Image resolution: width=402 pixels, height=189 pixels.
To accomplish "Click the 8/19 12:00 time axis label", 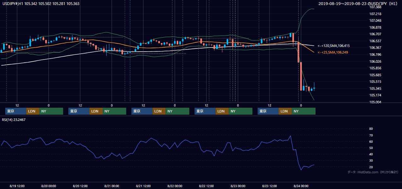I will pyautogui.click(x=17, y=186).
